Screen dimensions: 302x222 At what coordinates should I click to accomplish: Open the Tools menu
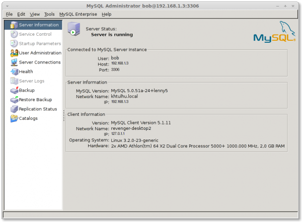49,14
